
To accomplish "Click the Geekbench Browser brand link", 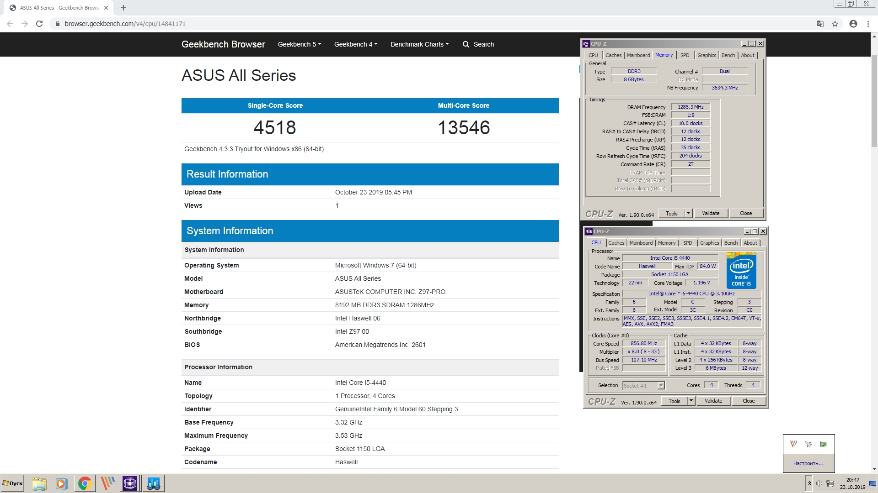I will tap(223, 44).
